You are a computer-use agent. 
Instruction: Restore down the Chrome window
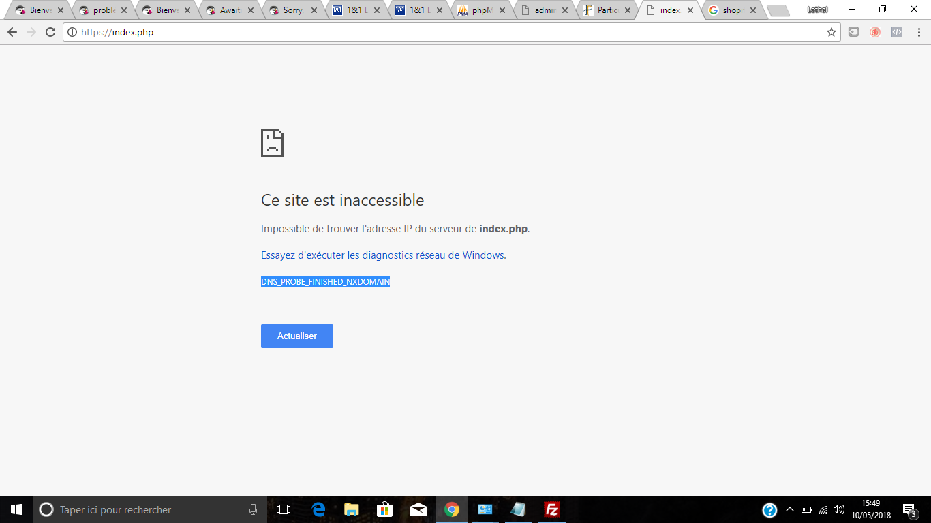click(883, 10)
